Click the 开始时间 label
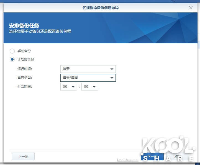 click(x=25, y=87)
